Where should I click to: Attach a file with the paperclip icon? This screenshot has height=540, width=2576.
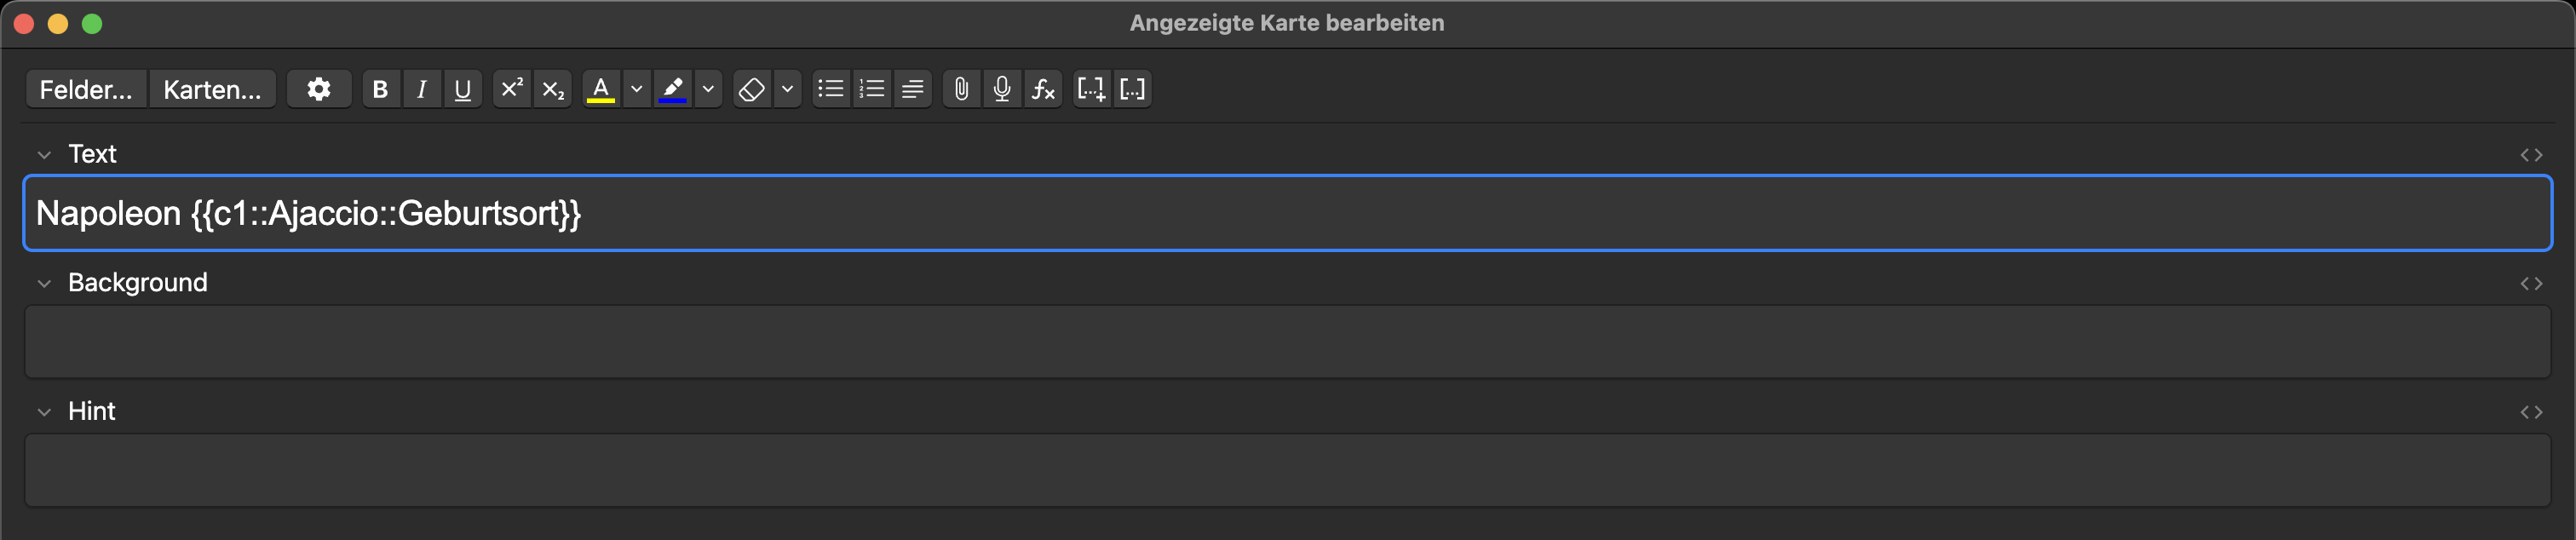tap(961, 89)
